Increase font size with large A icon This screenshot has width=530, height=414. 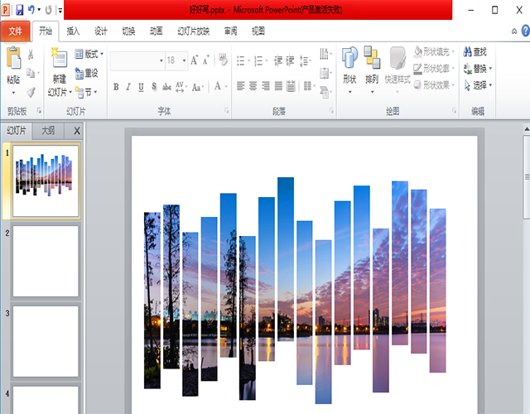click(194, 60)
